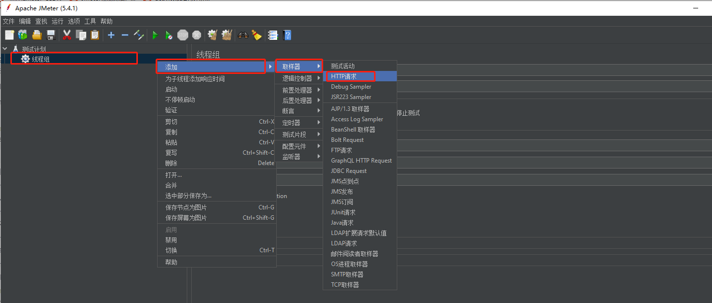
Task: Click the Copy toolbar icon
Action: click(81, 35)
